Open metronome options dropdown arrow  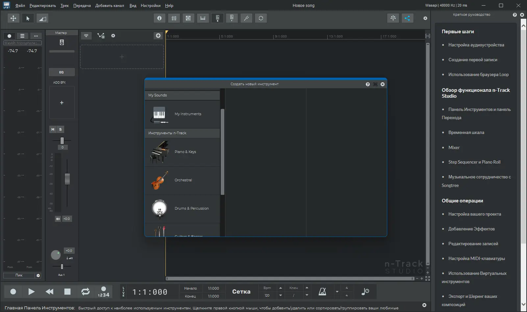[337, 292]
